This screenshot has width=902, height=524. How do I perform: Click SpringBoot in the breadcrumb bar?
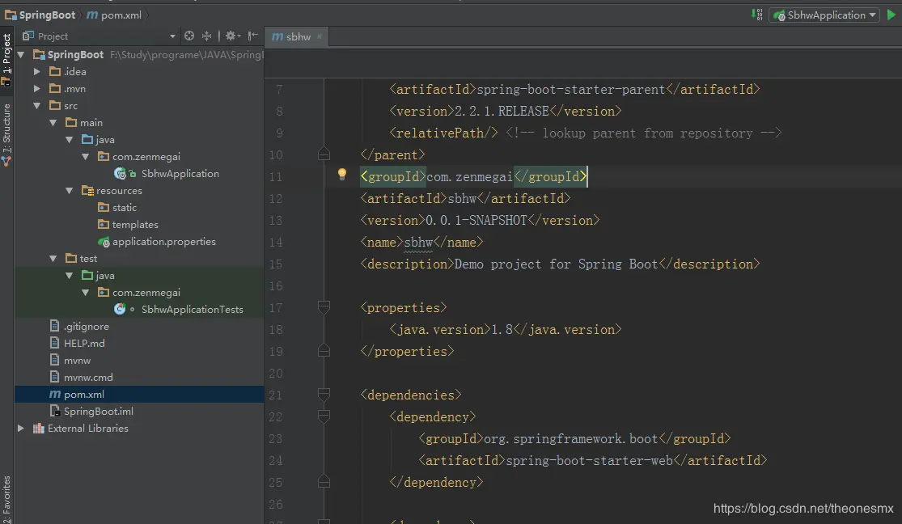tap(47, 15)
